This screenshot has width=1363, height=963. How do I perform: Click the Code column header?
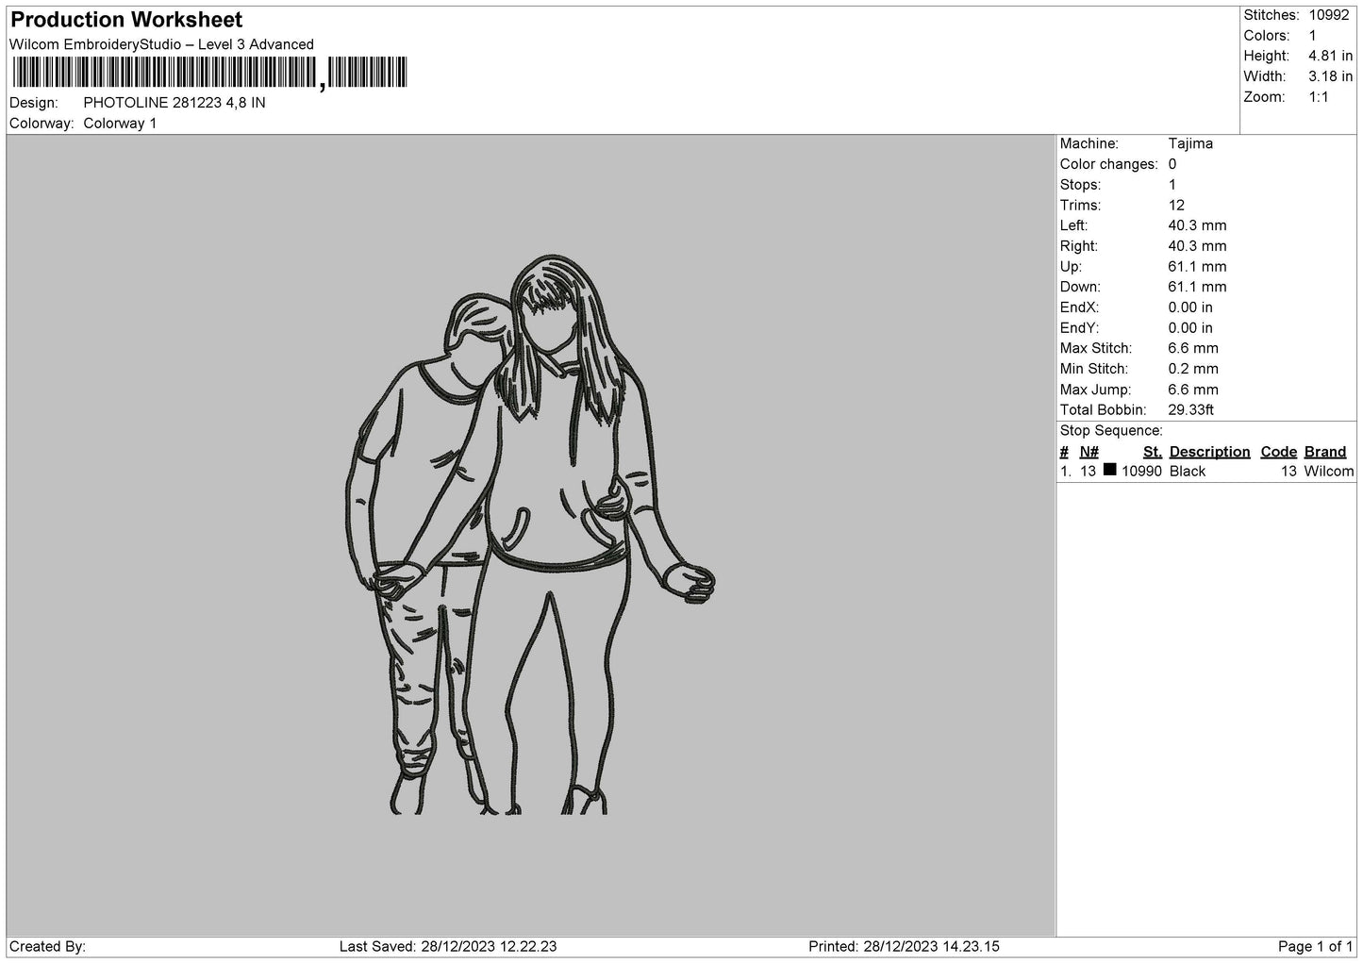click(x=1279, y=452)
